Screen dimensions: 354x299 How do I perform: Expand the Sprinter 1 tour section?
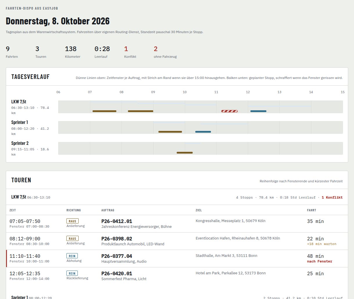pyautogui.click(x=177, y=296)
